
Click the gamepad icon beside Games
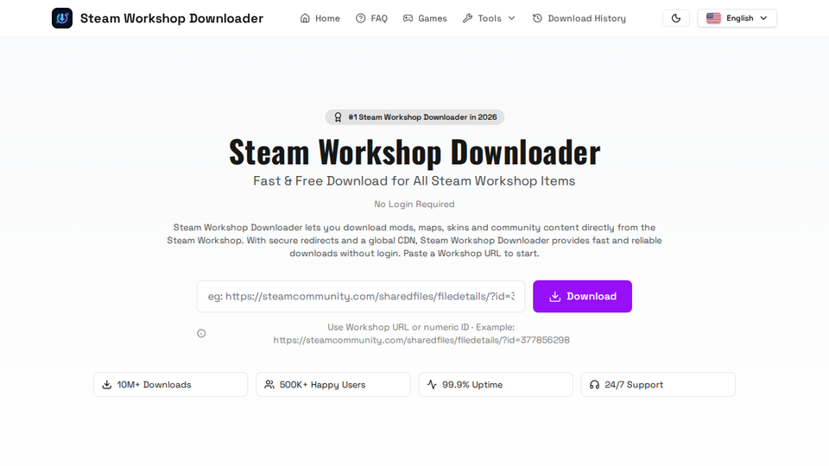[408, 18]
